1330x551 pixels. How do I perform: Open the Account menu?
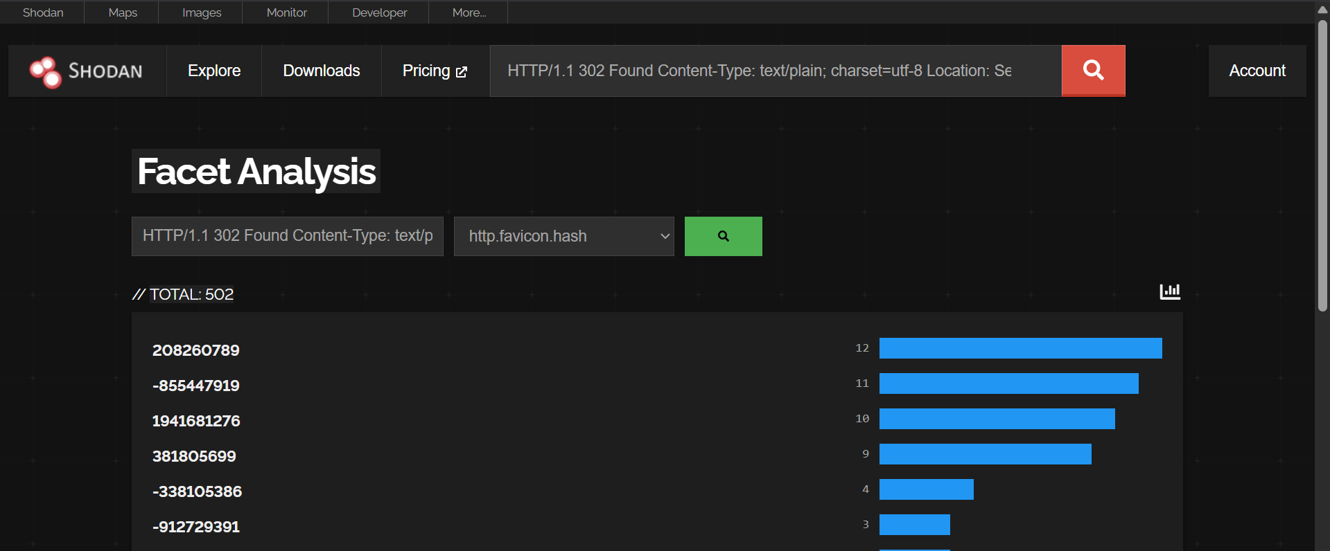click(x=1257, y=71)
